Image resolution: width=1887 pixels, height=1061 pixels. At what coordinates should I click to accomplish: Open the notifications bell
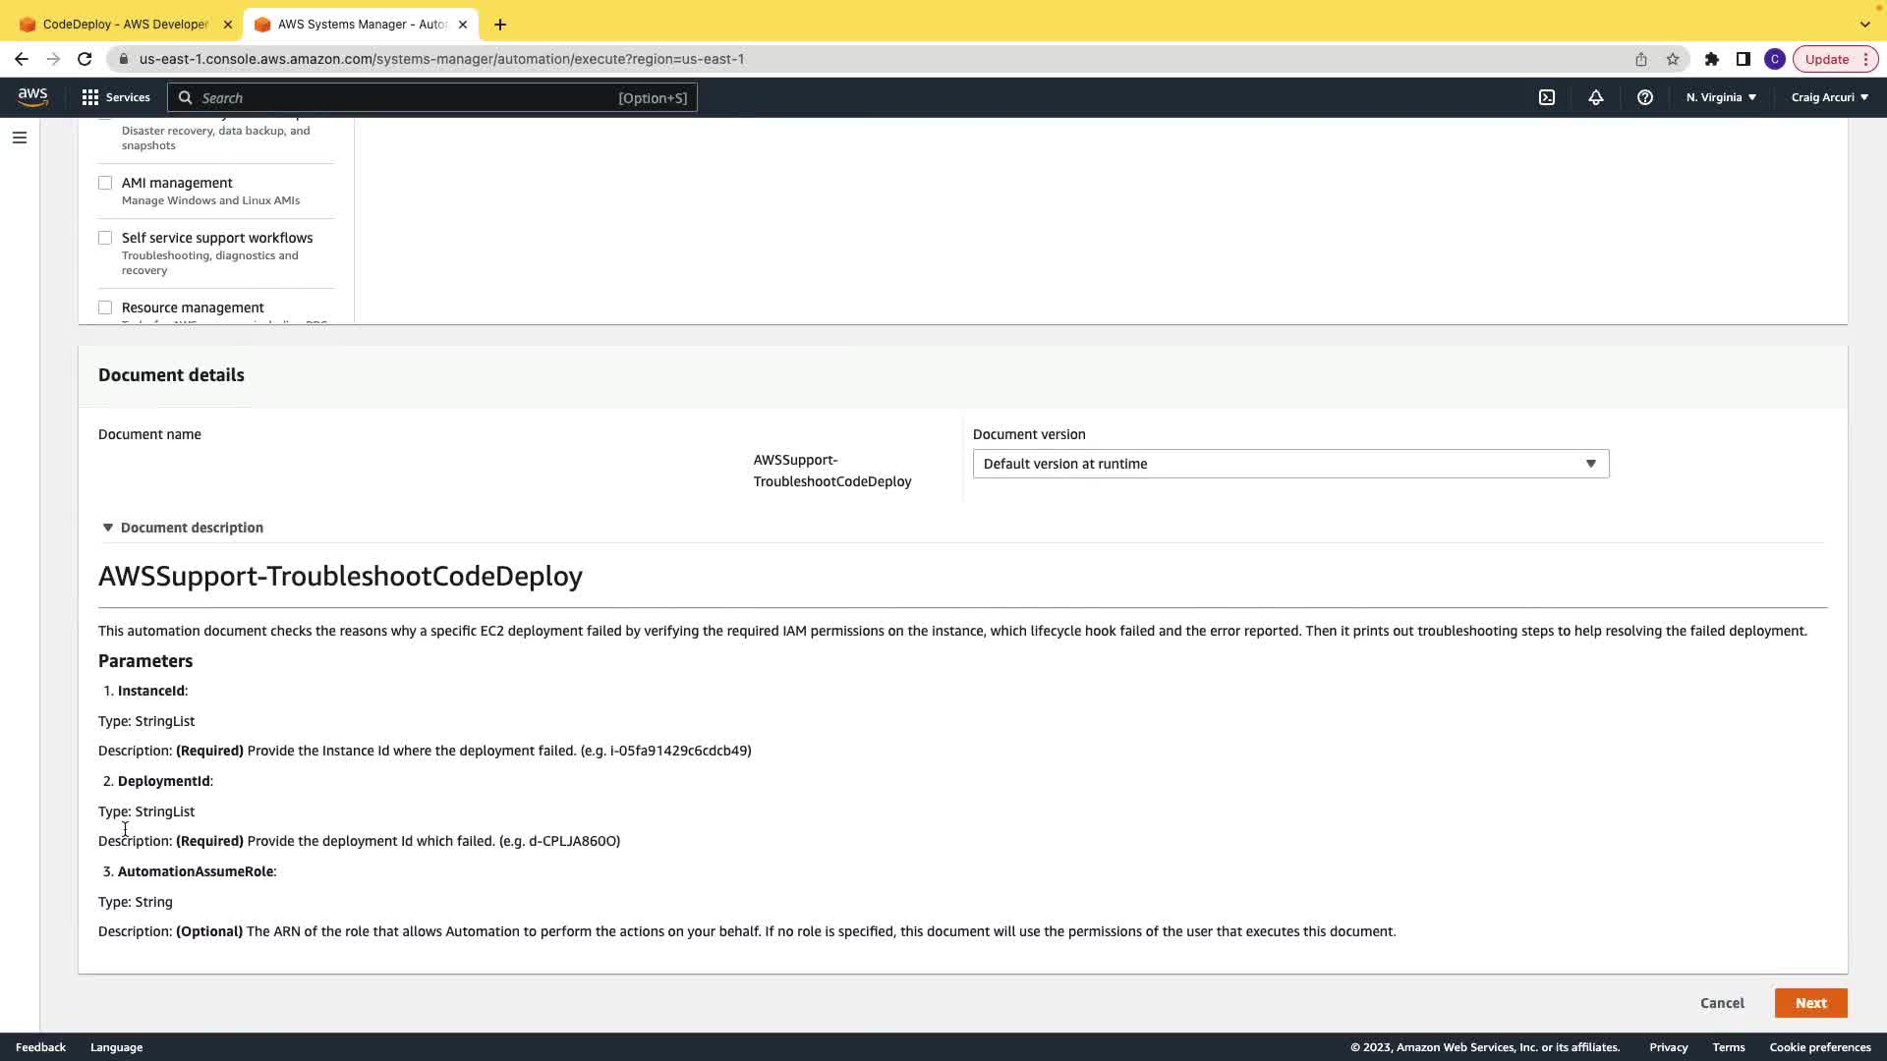tap(1596, 97)
